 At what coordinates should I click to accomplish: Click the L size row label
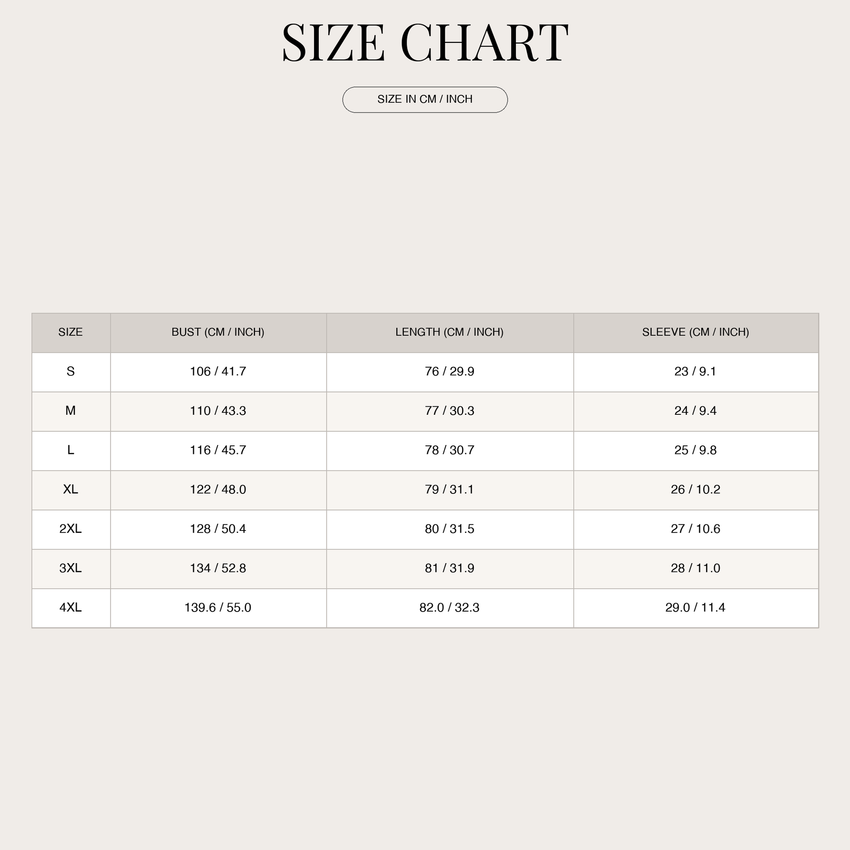71,450
